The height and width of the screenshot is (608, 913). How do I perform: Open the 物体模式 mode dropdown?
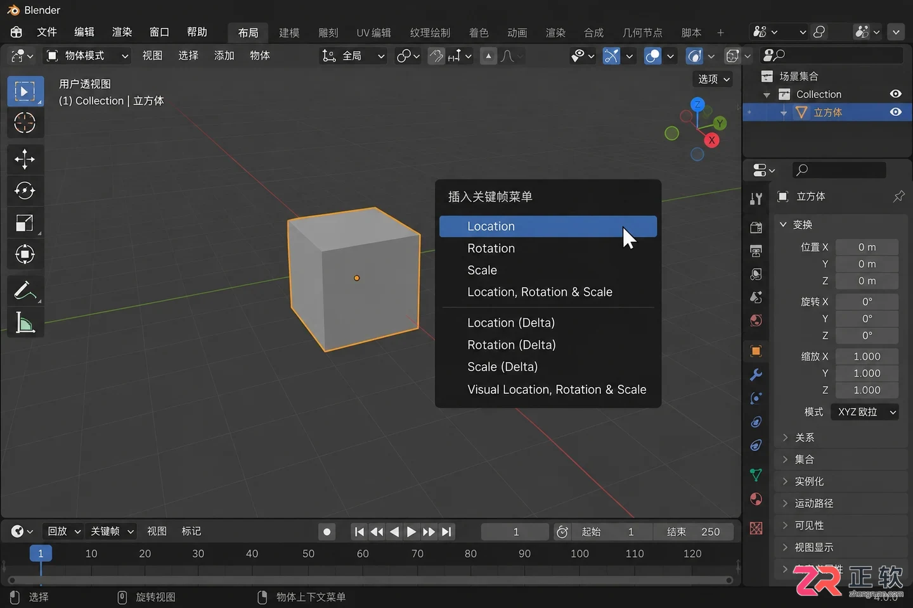[87, 56]
